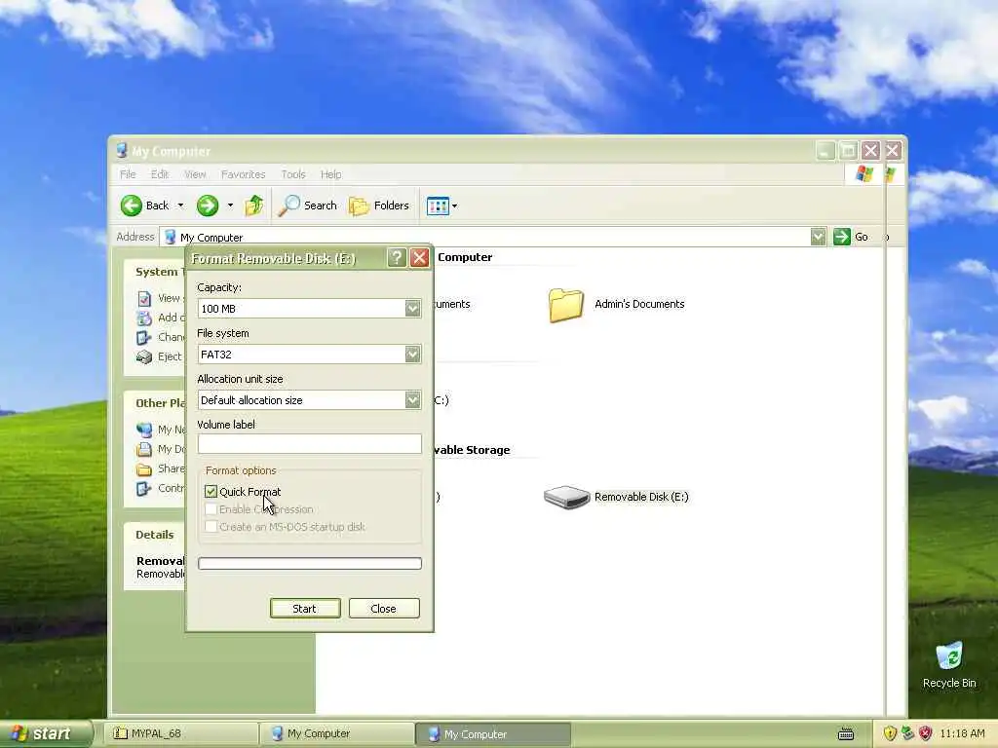Click the Volume label text field
Image resolution: width=998 pixels, height=748 pixels.
[309, 443]
